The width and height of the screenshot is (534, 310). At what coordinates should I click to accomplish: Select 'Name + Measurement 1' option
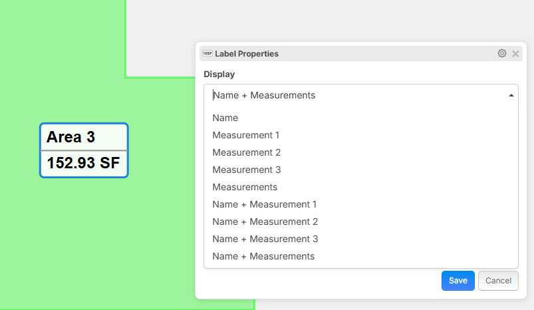click(264, 204)
